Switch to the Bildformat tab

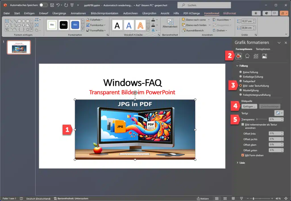[x=230, y=13]
